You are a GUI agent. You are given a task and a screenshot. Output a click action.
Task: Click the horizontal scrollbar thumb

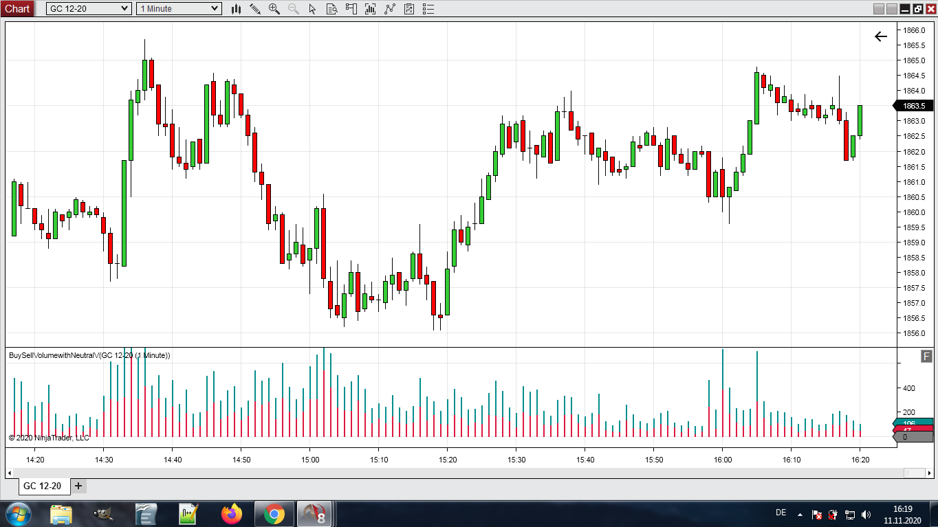click(914, 473)
